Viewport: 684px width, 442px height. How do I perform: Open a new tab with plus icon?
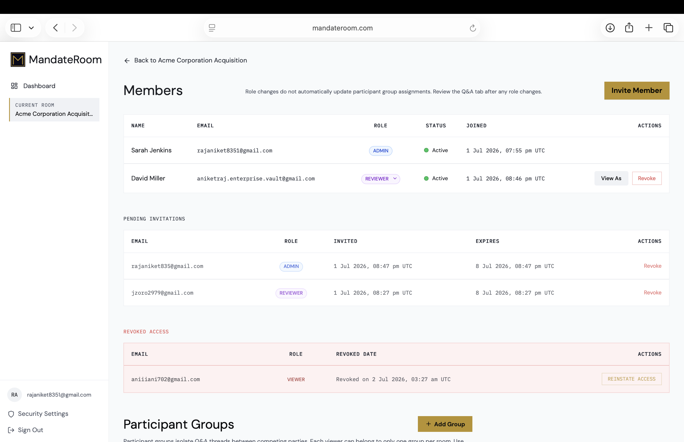pyautogui.click(x=649, y=28)
